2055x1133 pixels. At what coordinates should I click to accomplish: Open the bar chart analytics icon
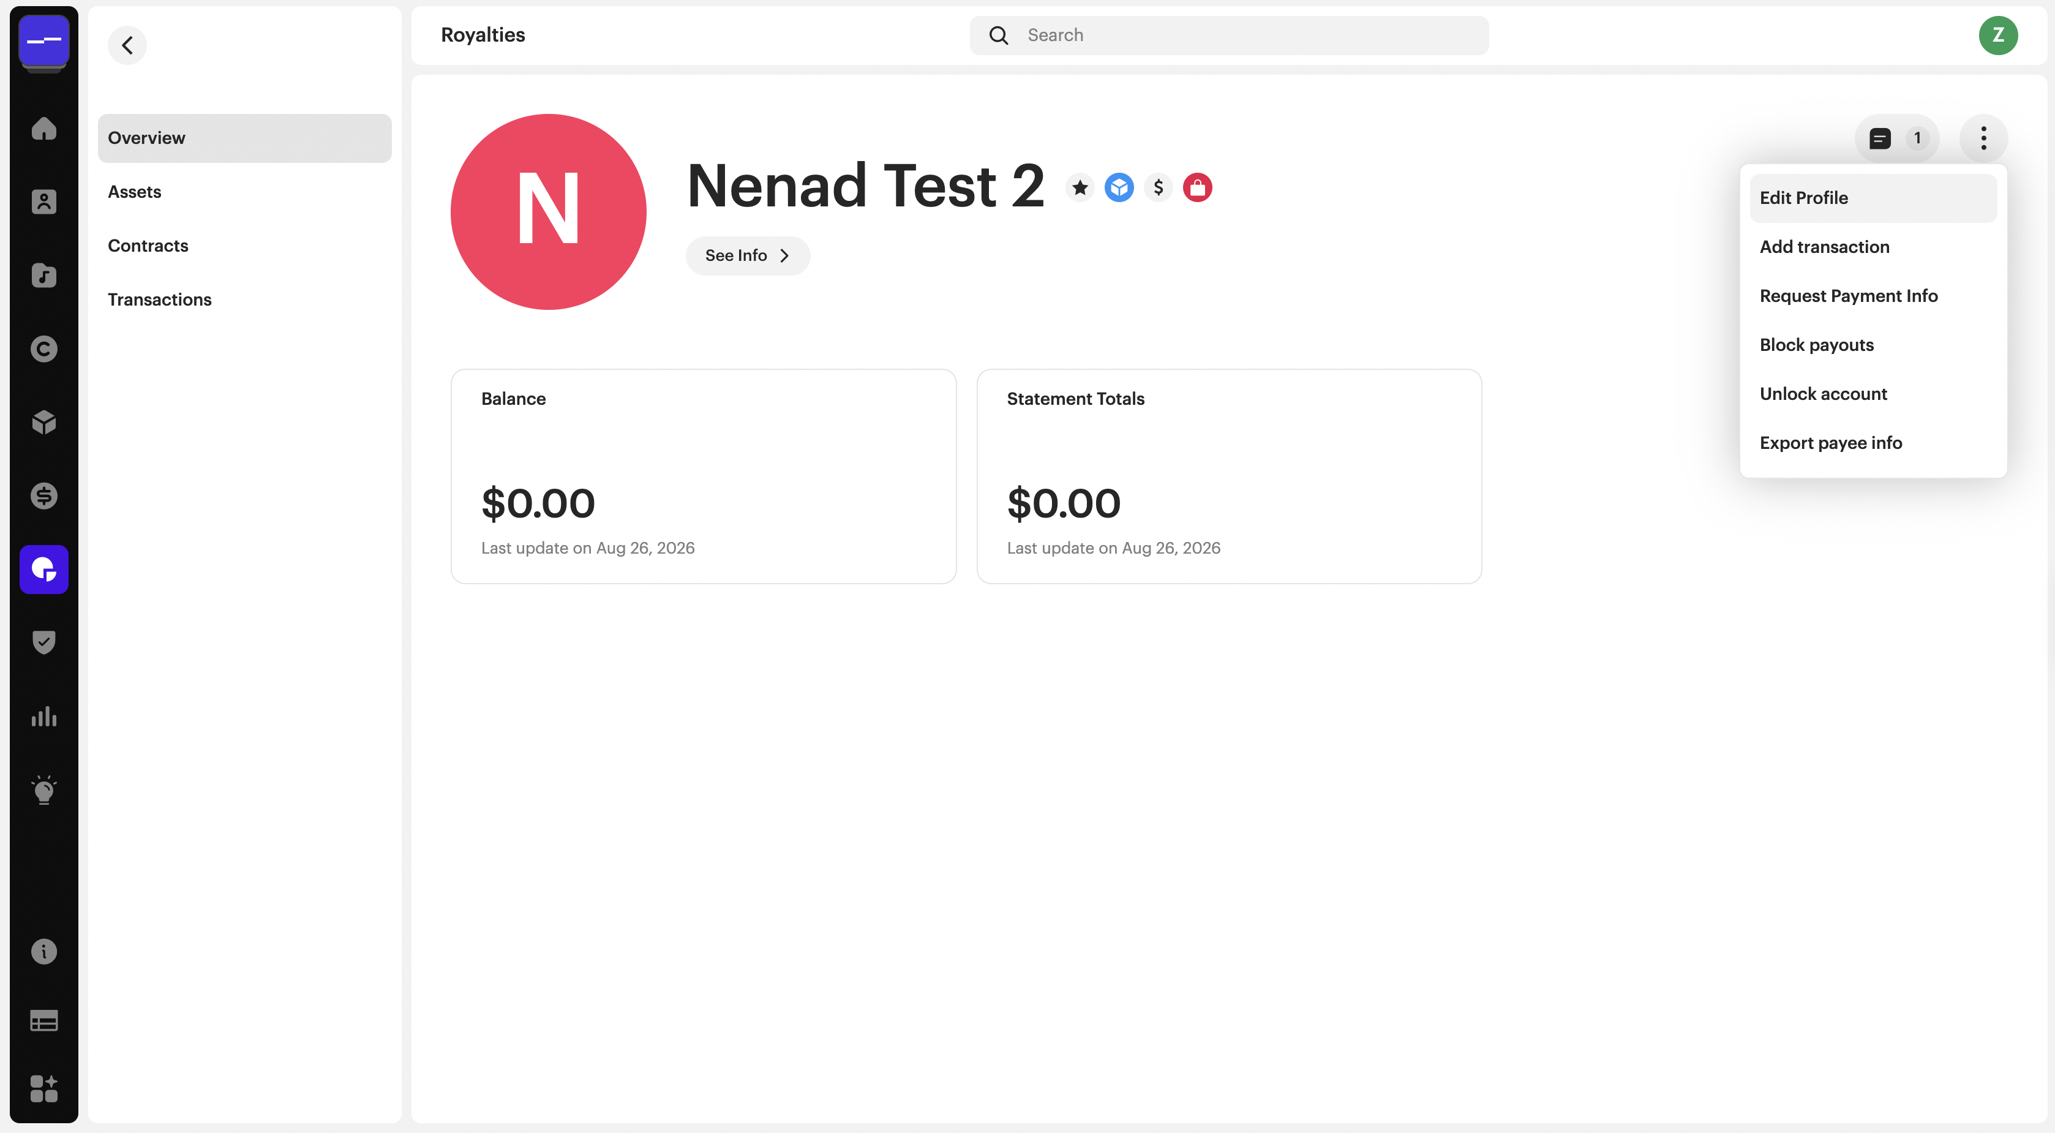pos(44,716)
